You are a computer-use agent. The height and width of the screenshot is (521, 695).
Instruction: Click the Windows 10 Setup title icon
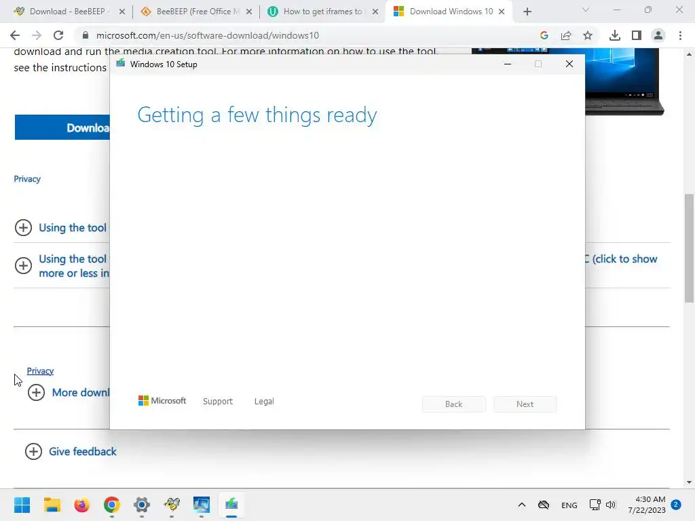click(121, 64)
